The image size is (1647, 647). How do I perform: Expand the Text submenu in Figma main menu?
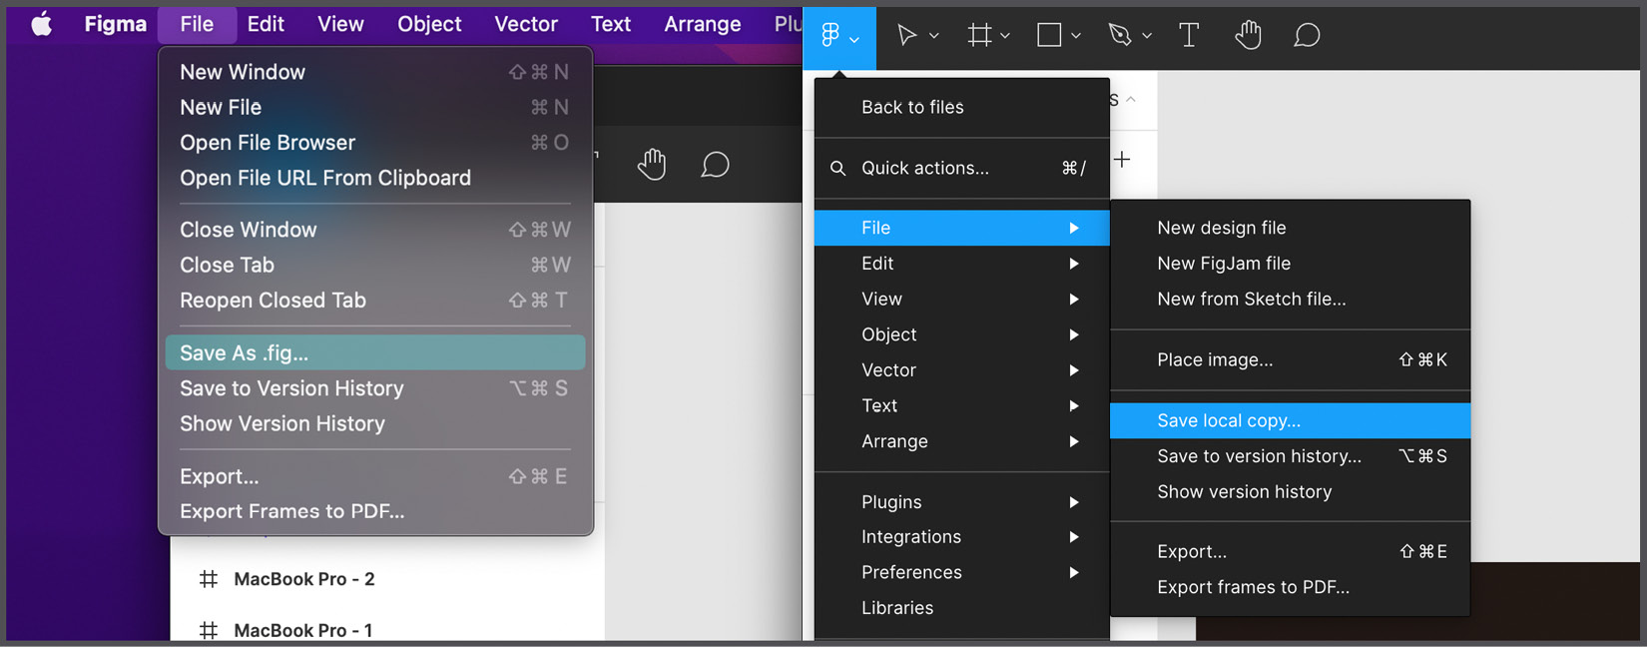click(962, 405)
